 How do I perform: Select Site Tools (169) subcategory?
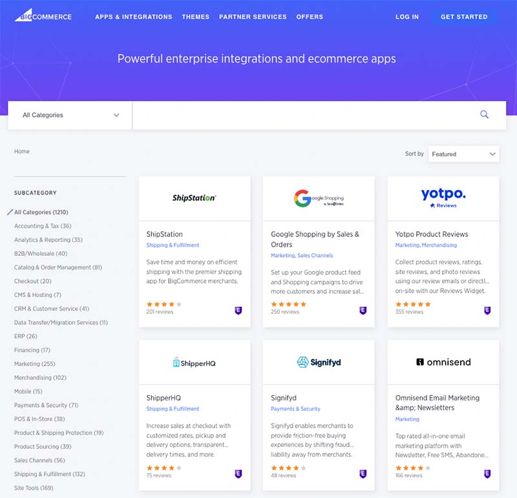pos(34,488)
